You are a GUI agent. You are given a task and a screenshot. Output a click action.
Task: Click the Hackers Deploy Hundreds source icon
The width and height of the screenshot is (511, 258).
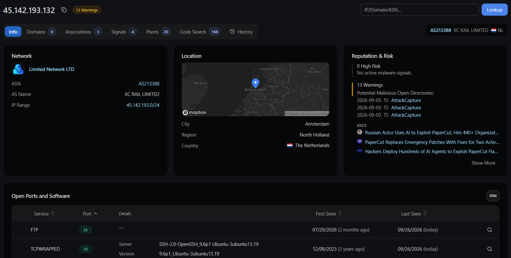tap(359, 151)
